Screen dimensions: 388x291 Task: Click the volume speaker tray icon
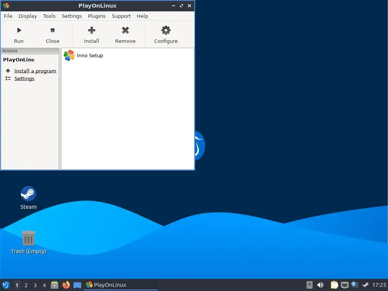click(x=320, y=285)
